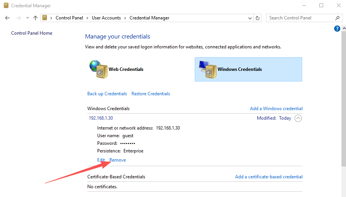Click the Windows Credentials monitor safe icon
The height and width of the screenshot is (197, 346).
208,69
